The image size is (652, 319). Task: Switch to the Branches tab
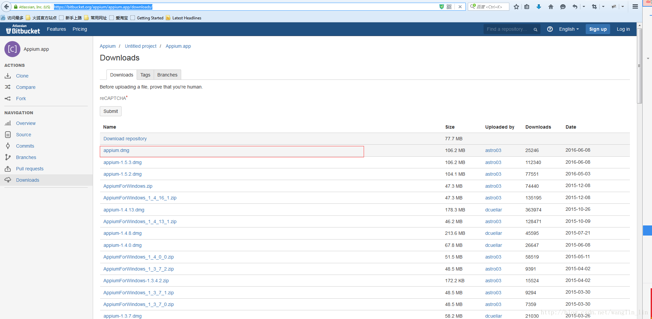167,75
